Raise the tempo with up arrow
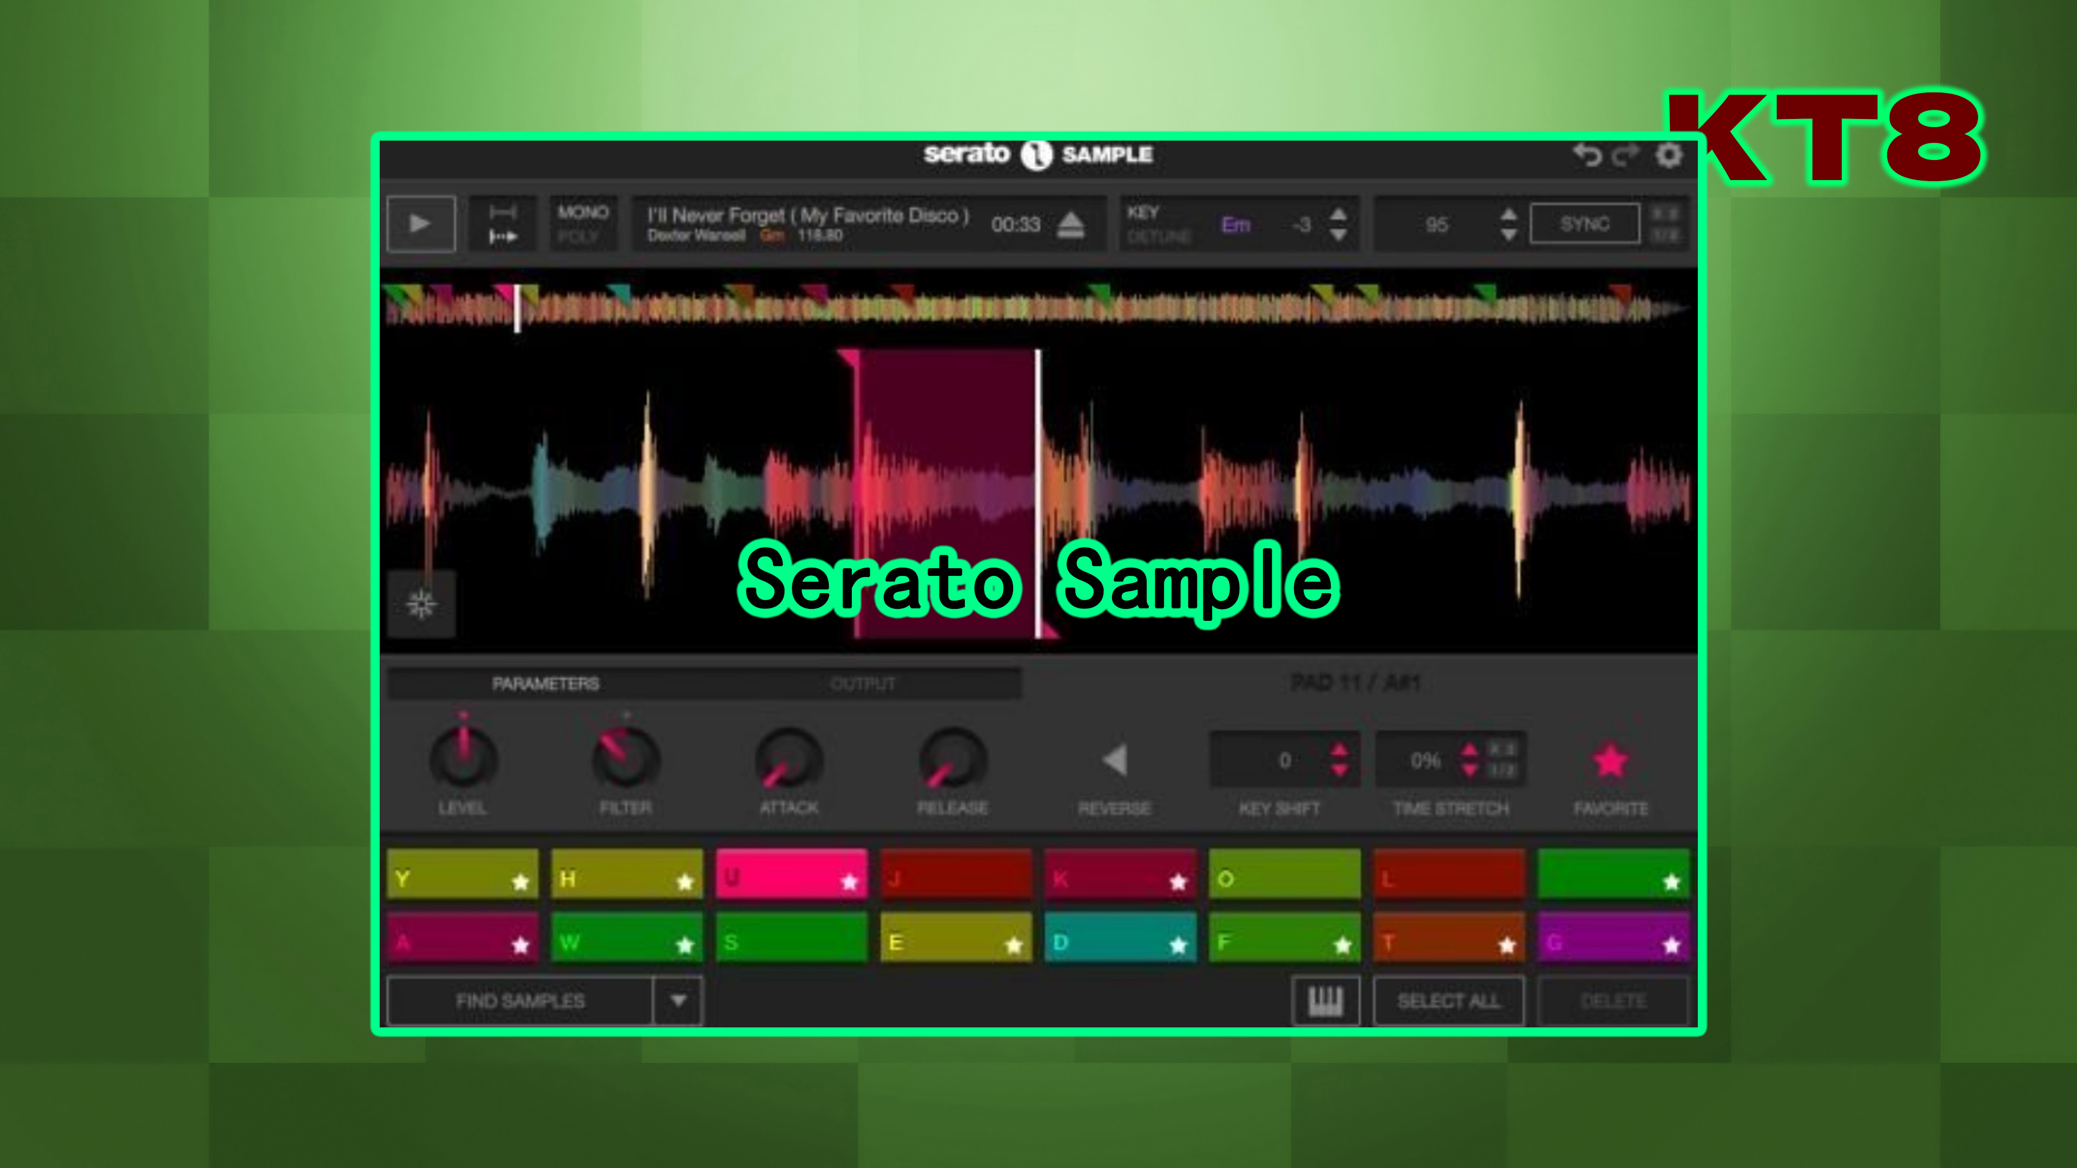This screenshot has width=2077, height=1168. (x=1509, y=214)
